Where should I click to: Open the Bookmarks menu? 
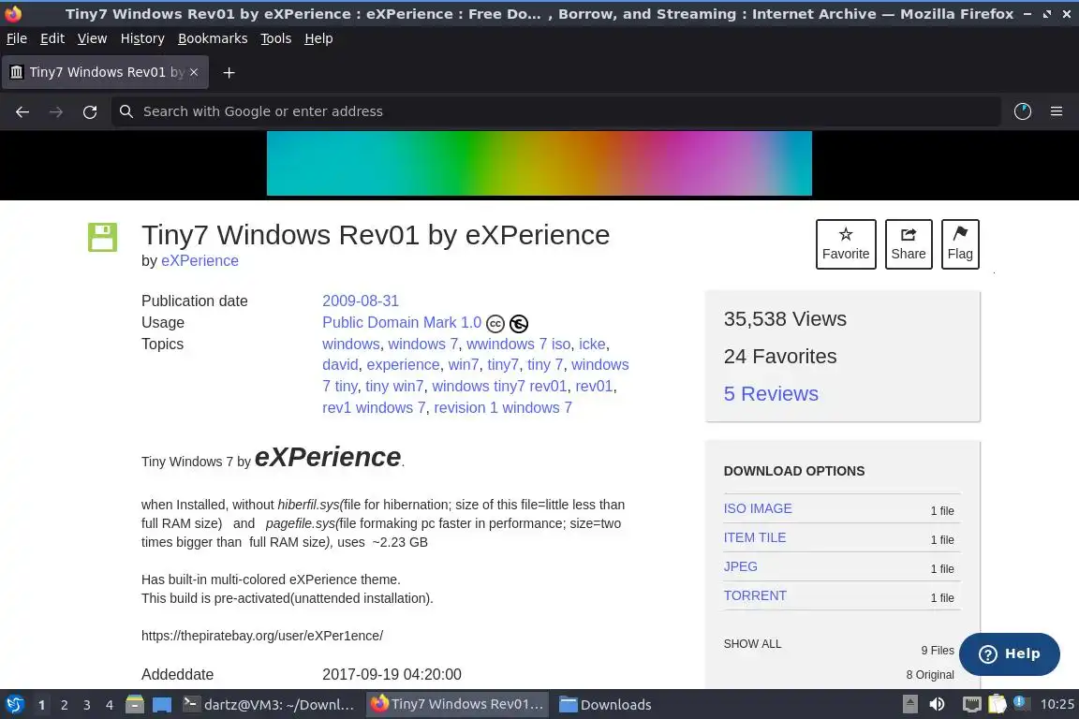tap(213, 38)
